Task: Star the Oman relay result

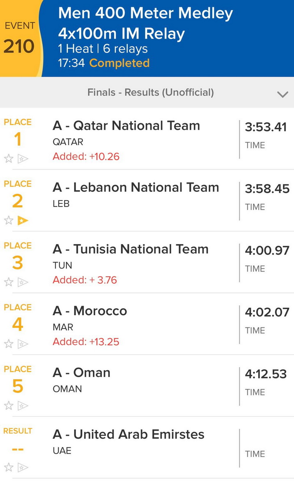Action: [x=9, y=406]
